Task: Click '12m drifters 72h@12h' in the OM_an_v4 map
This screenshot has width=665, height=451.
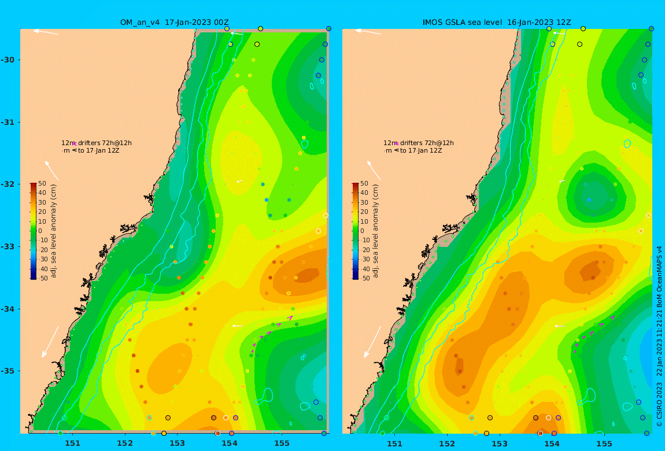Action: click(97, 143)
